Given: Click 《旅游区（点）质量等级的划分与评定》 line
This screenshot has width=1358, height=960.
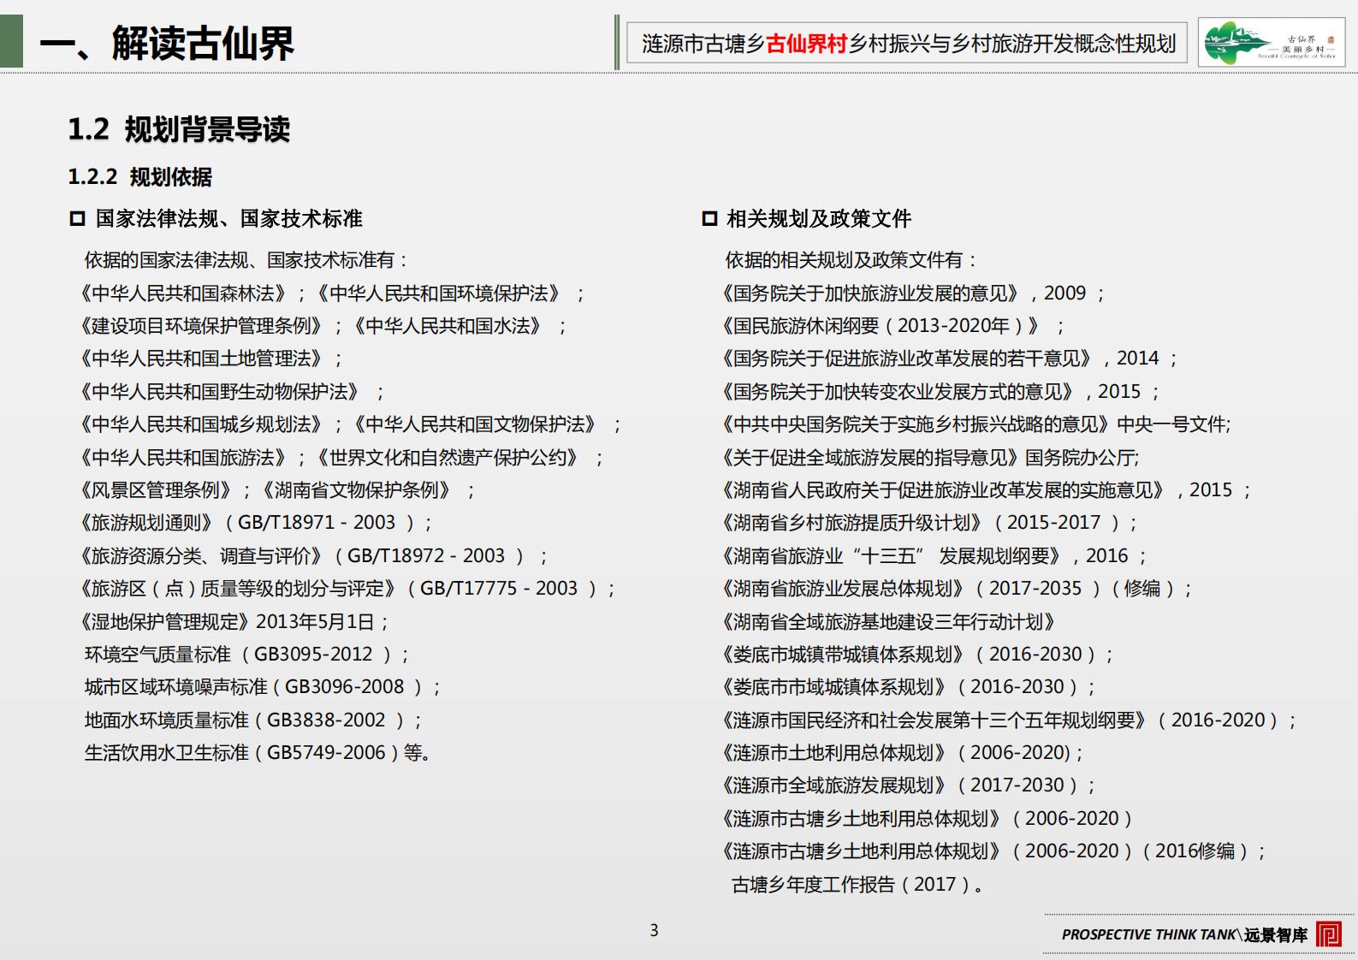Looking at the screenshot, I should tap(347, 589).
